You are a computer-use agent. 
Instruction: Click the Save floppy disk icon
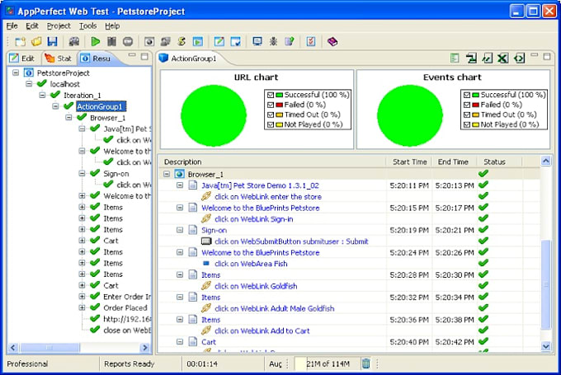[52, 41]
